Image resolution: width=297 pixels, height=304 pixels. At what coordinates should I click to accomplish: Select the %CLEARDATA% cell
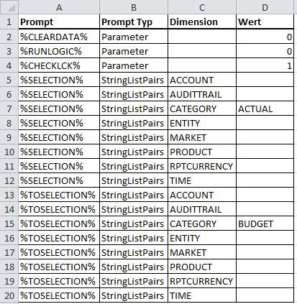pyautogui.click(x=59, y=37)
